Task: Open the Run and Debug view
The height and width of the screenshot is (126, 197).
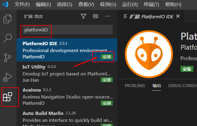Action: pos(8,77)
